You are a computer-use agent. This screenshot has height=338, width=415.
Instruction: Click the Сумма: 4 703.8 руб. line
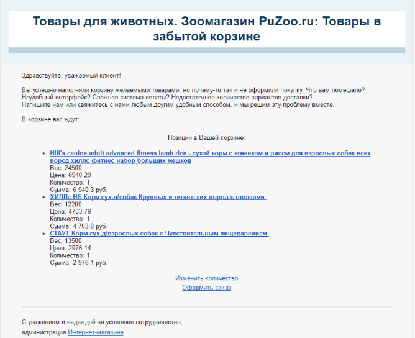[78, 227]
